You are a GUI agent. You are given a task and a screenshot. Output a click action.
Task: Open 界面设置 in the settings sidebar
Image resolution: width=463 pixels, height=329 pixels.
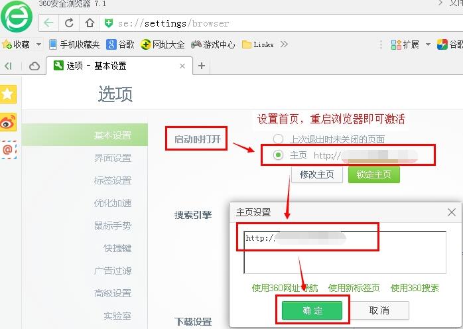click(113, 158)
